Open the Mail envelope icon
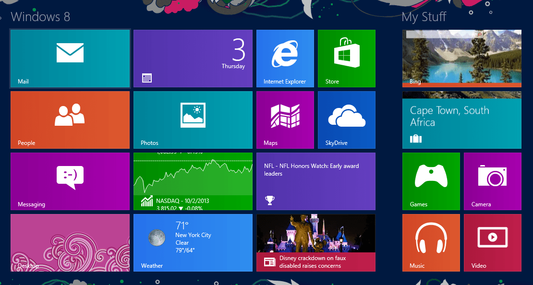The height and width of the screenshot is (285, 533). [70, 53]
